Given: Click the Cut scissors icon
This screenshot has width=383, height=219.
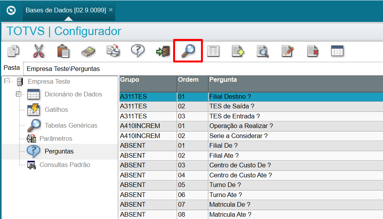Looking at the screenshot, I should [x=39, y=51].
